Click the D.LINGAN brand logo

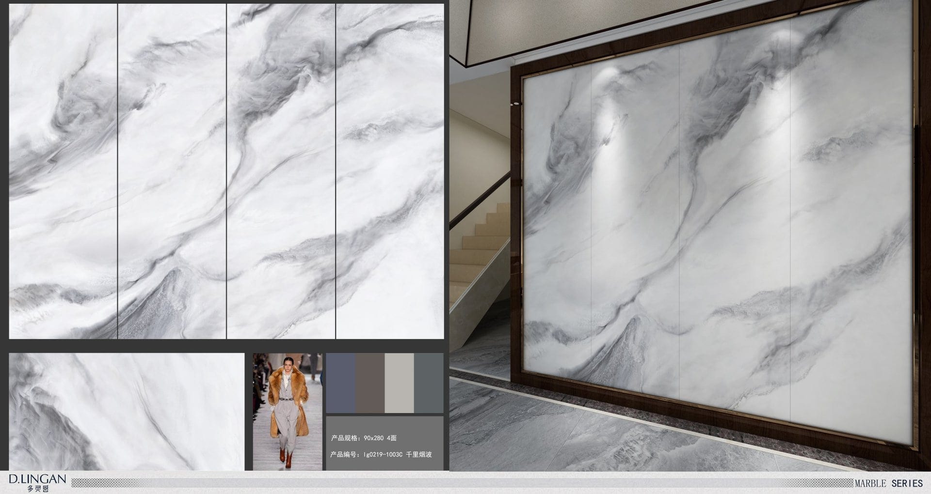coord(37,479)
